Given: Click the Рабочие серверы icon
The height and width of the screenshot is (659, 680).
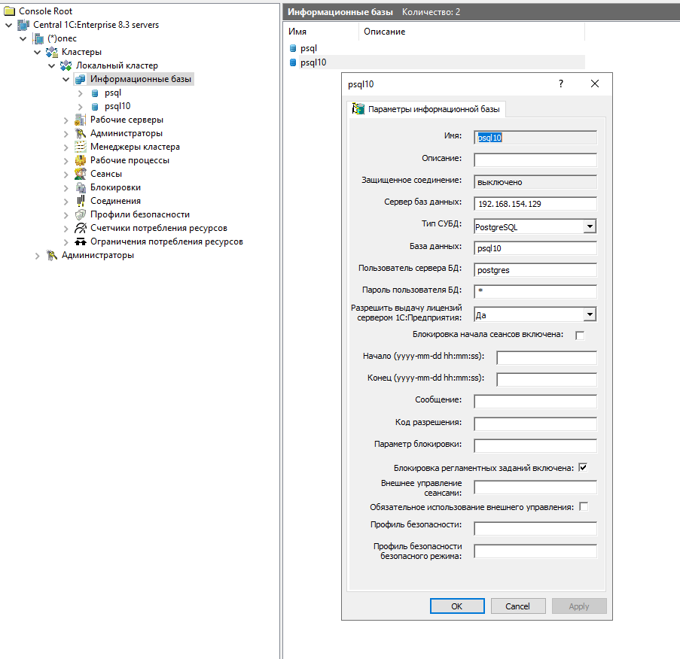Looking at the screenshot, I should point(81,120).
